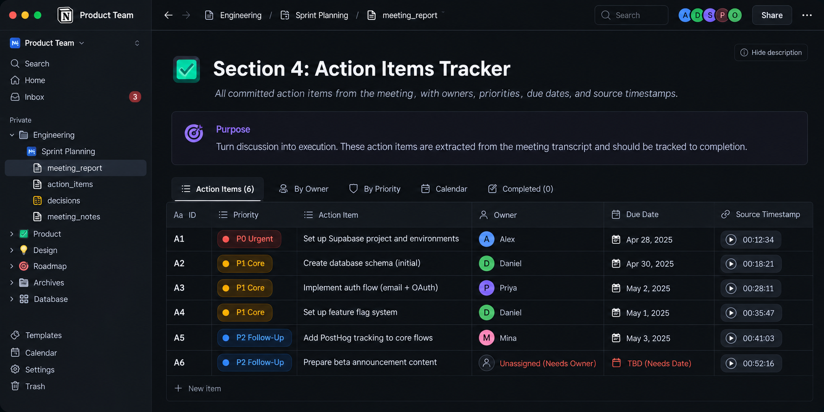Play source timestamp 00:12:34
This screenshot has height=412, width=824.
pyautogui.click(x=731, y=240)
